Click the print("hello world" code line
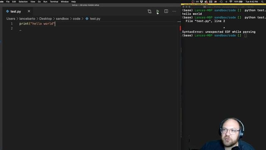Viewport: 266px width, 150px height. (x=37, y=24)
